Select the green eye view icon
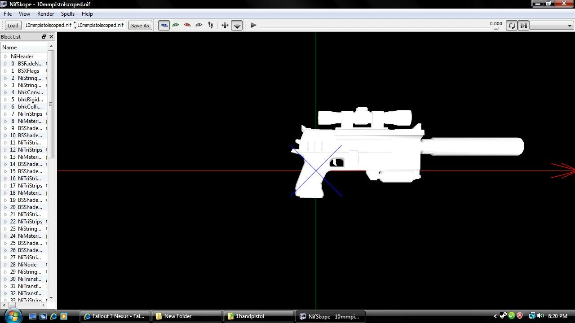The width and height of the screenshot is (575, 323). click(x=176, y=25)
